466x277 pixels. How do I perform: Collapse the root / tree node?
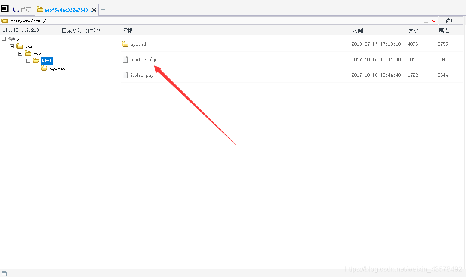(3, 39)
